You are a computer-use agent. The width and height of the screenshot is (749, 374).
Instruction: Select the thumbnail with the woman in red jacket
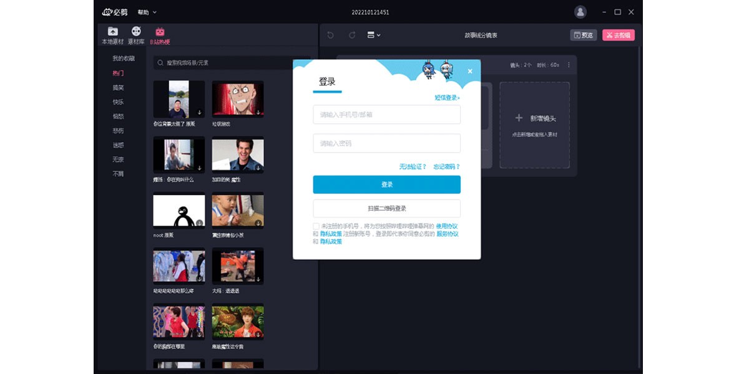click(x=179, y=266)
